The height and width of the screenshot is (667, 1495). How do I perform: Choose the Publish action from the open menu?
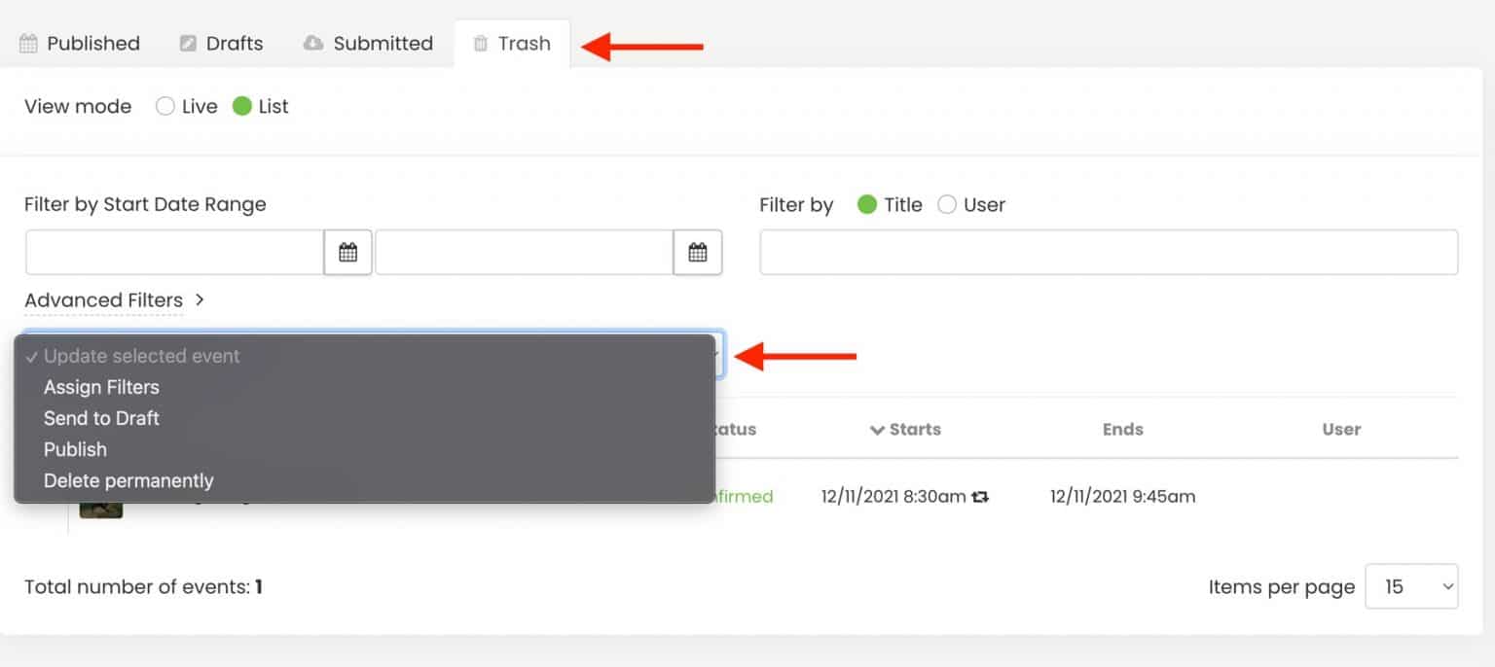tap(75, 449)
